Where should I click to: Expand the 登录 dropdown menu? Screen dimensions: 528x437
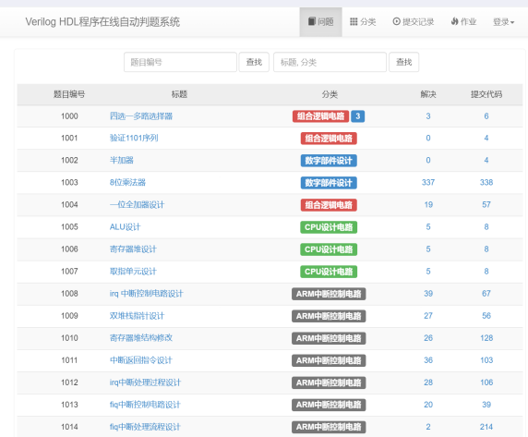click(503, 22)
